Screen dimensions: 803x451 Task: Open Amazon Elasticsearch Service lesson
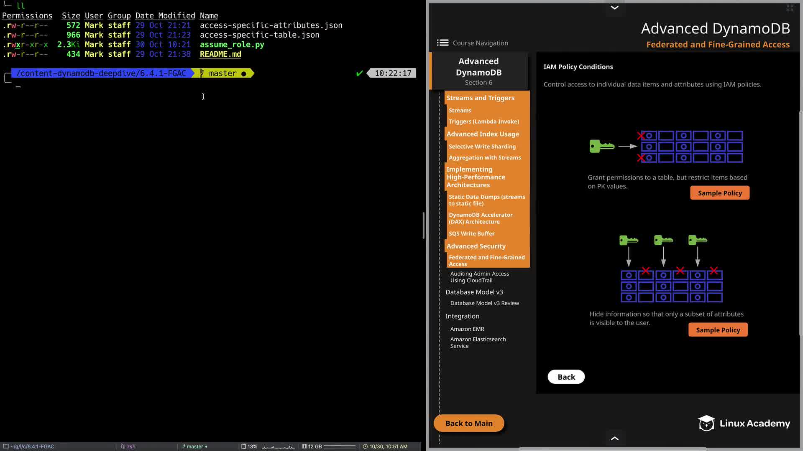[478, 342]
